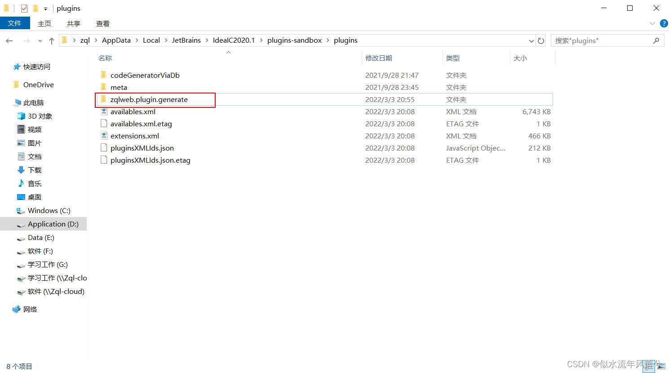The width and height of the screenshot is (669, 373).
Task: Select the zql breadcrumb segment
Action: click(x=85, y=40)
